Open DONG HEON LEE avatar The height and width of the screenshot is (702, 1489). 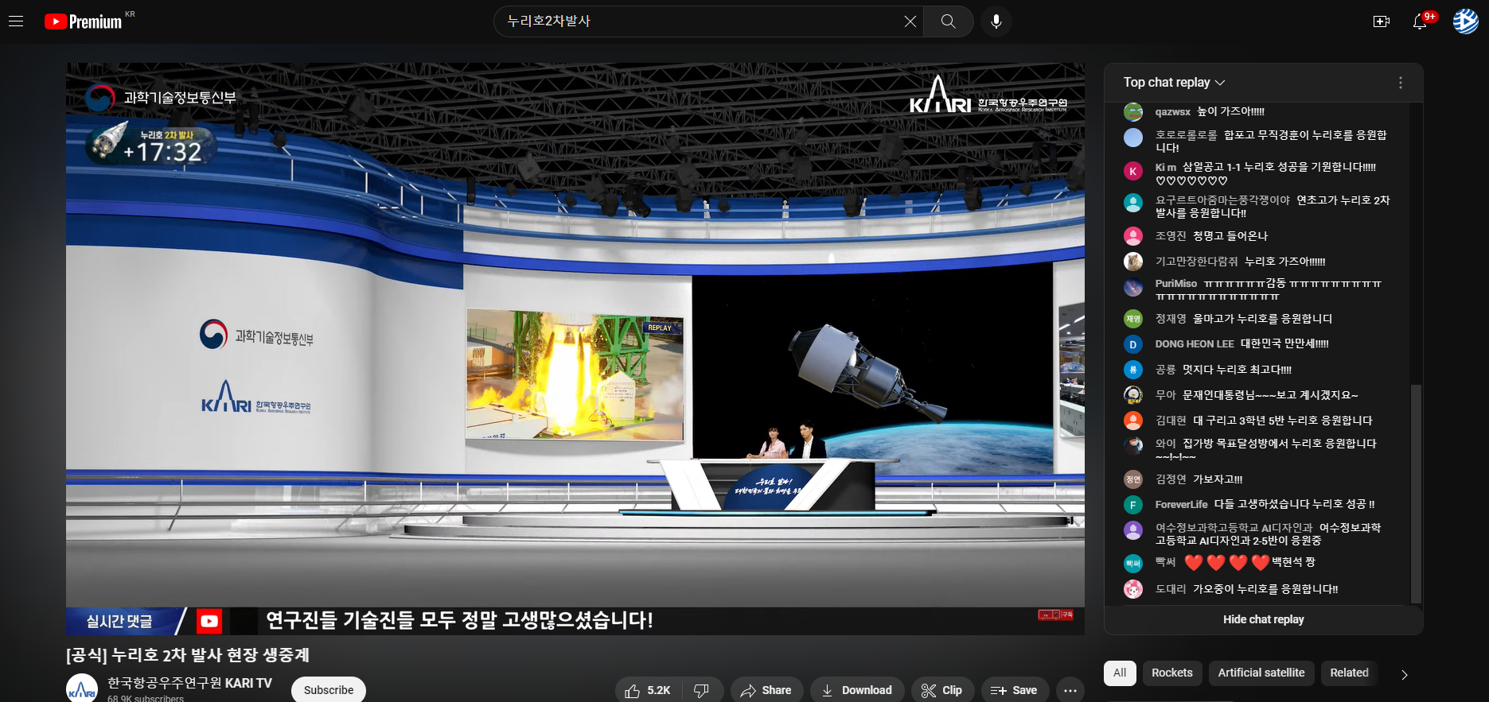1133,344
